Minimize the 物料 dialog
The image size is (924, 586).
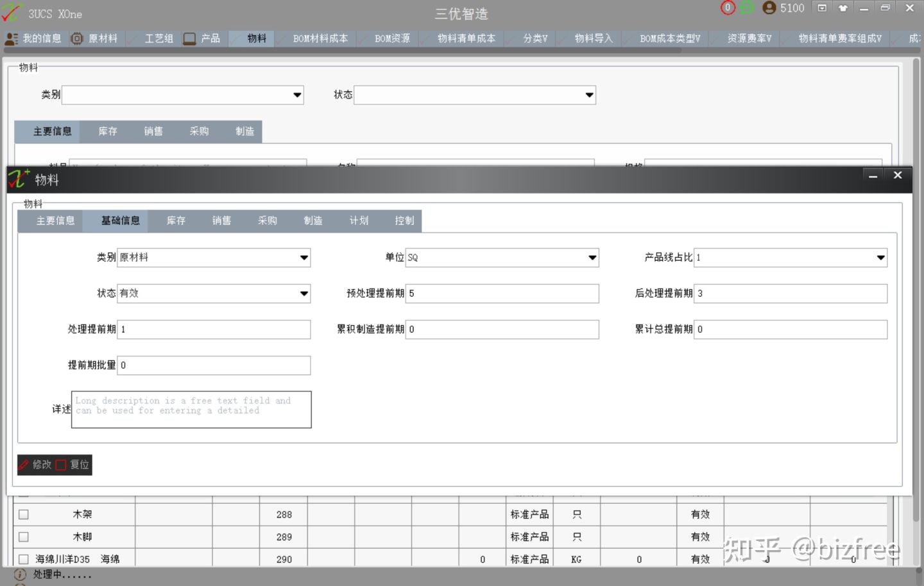tap(873, 176)
